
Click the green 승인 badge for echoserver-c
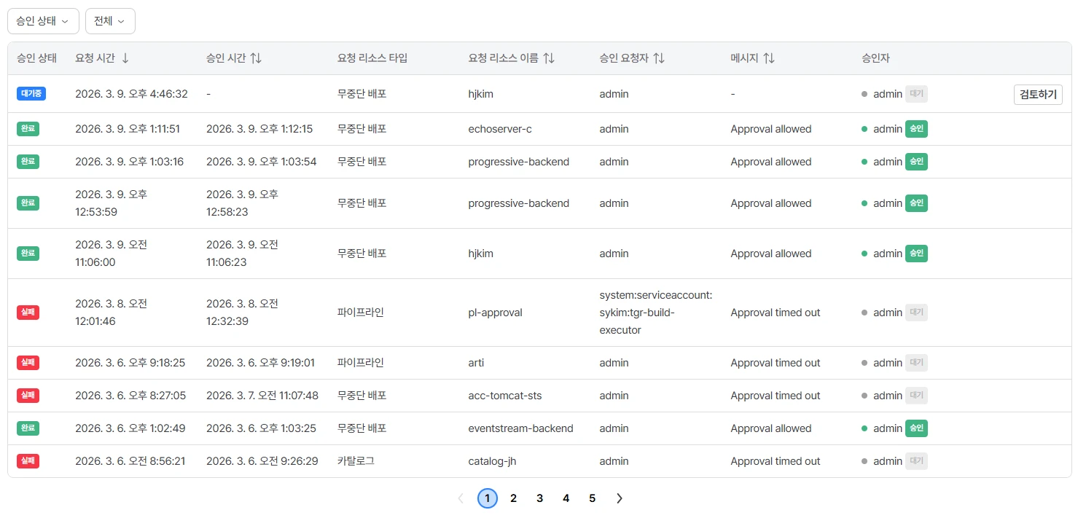916,129
